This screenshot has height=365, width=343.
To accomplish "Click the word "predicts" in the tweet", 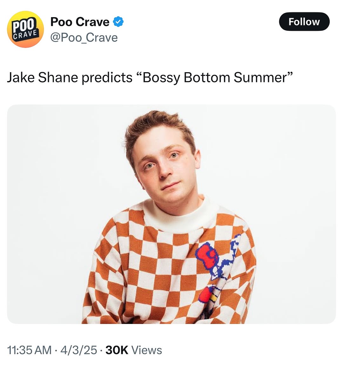I will click(107, 78).
